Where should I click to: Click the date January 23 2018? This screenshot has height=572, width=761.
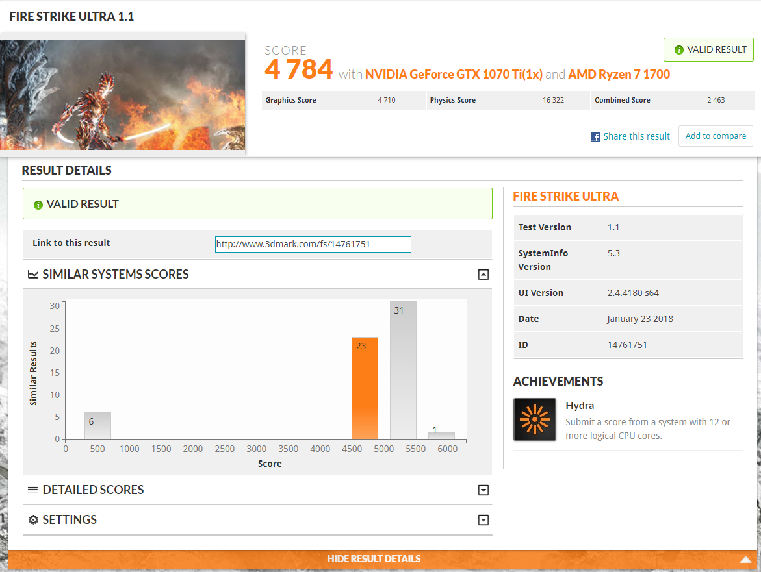(640, 319)
